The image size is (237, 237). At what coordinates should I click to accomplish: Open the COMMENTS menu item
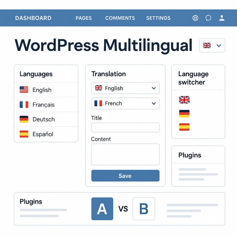point(120,18)
